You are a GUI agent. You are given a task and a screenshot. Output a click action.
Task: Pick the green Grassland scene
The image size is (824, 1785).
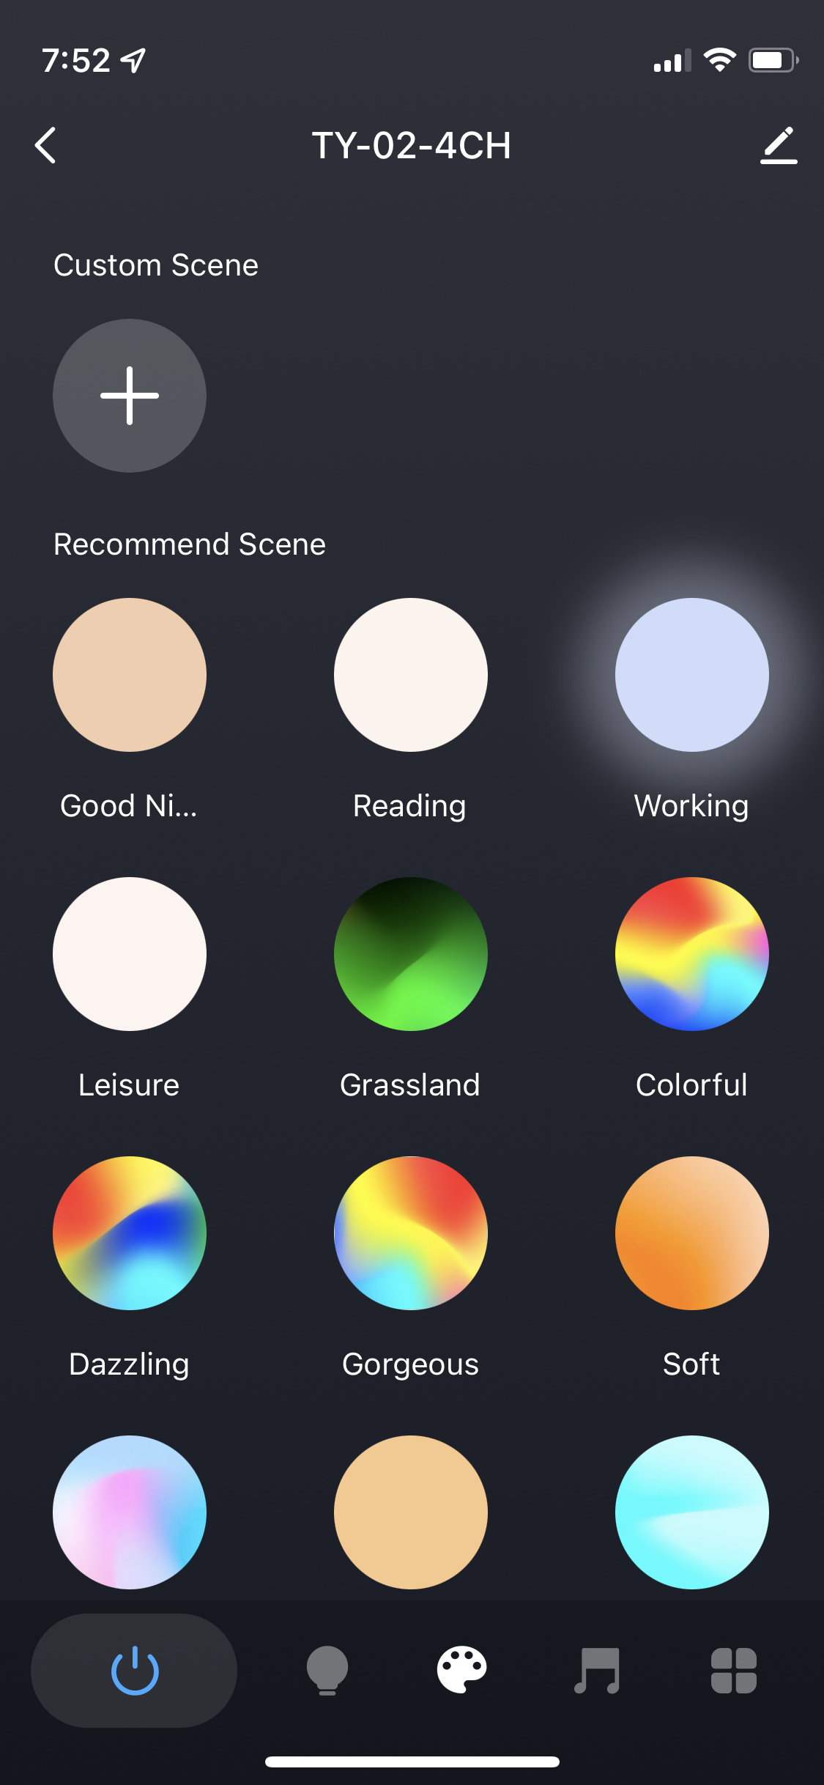click(411, 954)
